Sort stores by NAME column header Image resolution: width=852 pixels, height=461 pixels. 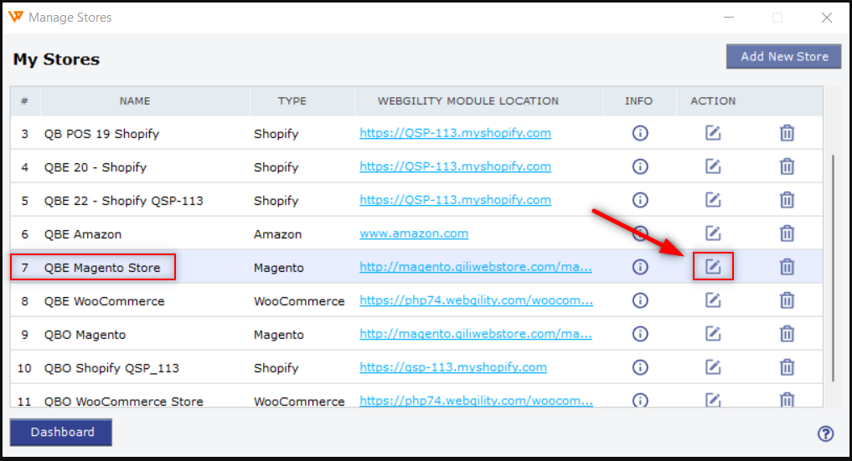click(x=135, y=101)
